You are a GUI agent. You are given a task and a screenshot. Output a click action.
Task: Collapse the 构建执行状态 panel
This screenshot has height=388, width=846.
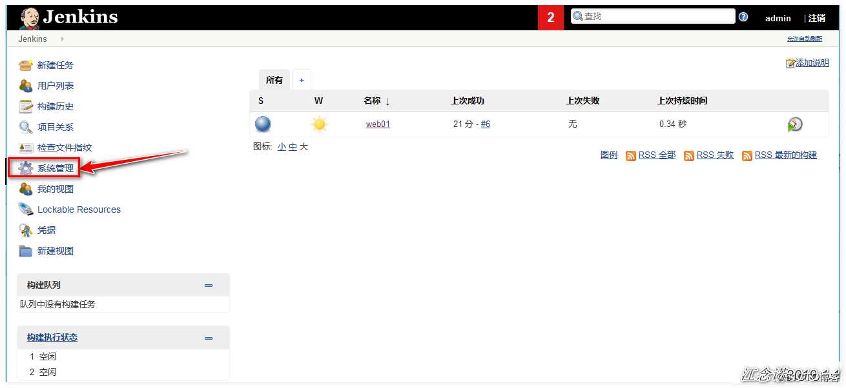click(209, 338)
